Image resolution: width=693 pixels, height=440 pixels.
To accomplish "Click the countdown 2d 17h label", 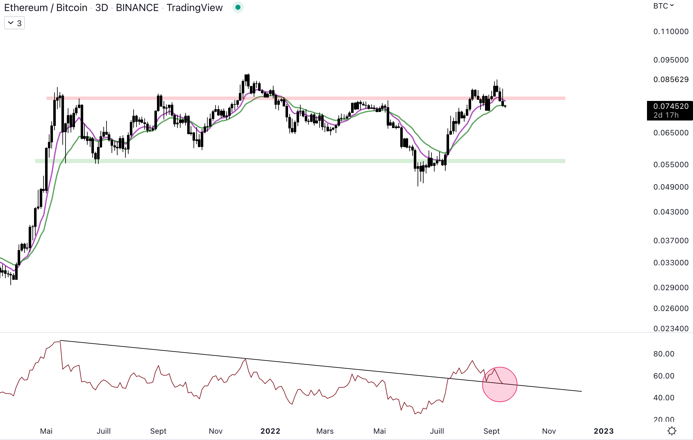I will 666,115.
